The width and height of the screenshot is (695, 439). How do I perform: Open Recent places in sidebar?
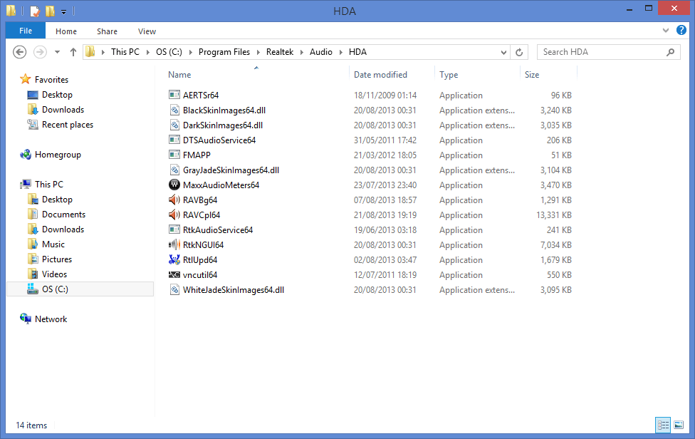pos(68,125)
